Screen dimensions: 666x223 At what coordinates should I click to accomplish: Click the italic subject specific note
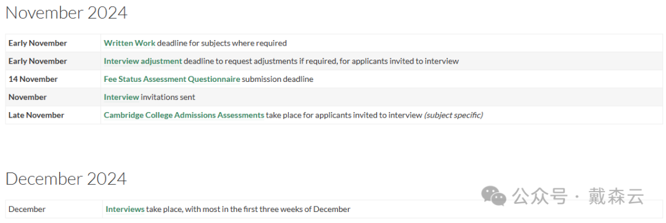coord(454,115)
